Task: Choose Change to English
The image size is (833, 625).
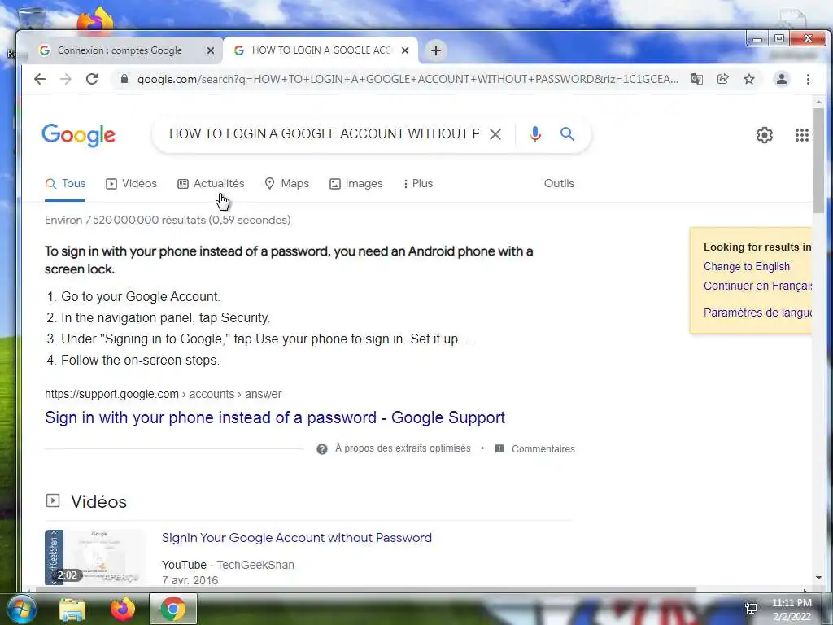Action: coord(747,267)
